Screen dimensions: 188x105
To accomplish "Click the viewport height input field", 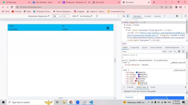I will point(66,16).
